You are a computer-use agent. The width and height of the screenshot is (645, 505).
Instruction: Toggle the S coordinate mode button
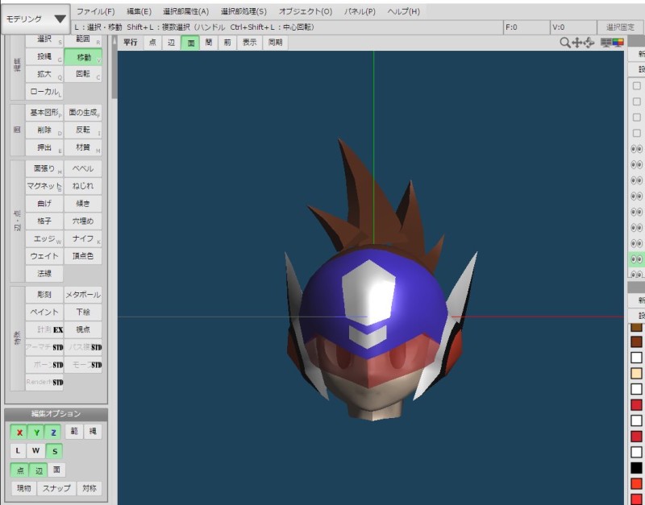click(x=53, y=451)
